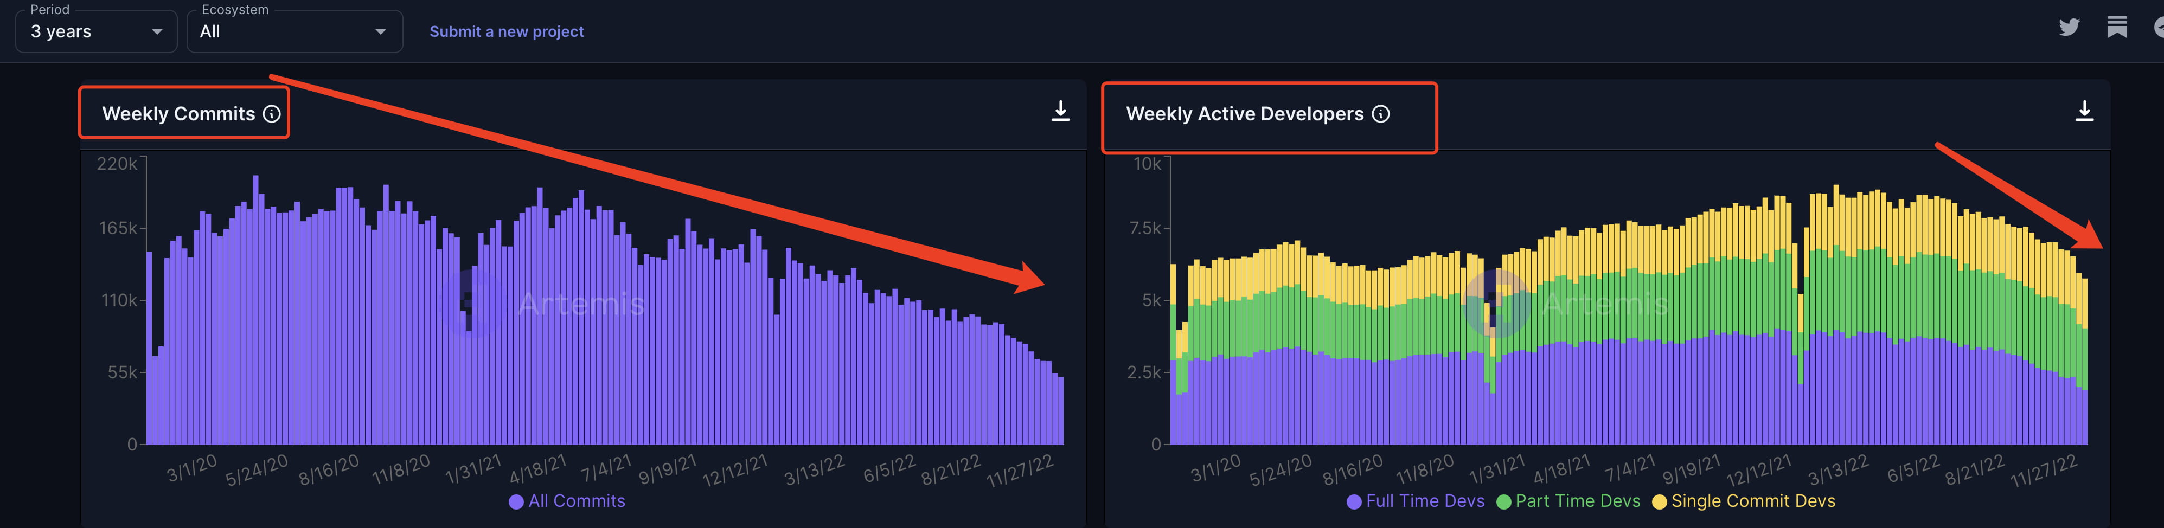The image size is (2164, 528).
Task: Toggle the All Commits legend series
Action: [567, 501]
